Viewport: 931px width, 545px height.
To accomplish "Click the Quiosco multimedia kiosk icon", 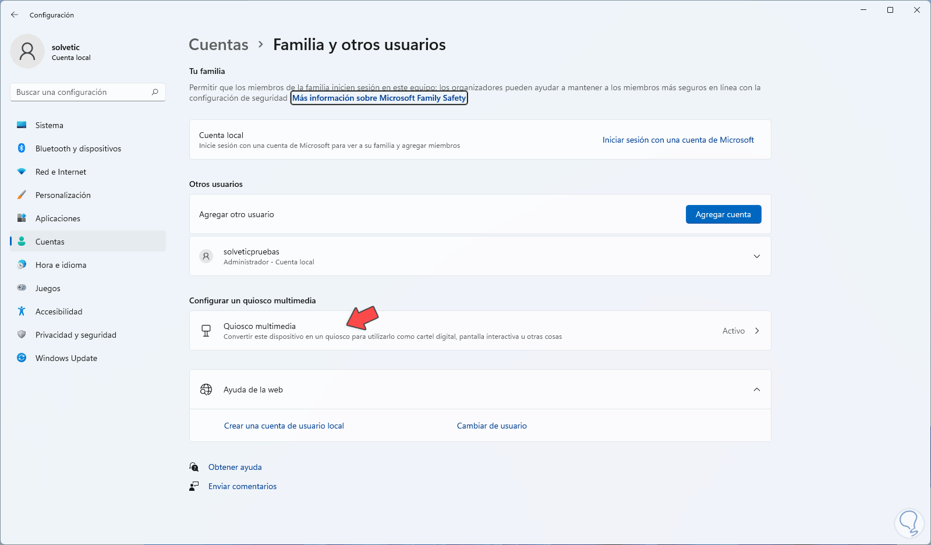I will [206, 331].
